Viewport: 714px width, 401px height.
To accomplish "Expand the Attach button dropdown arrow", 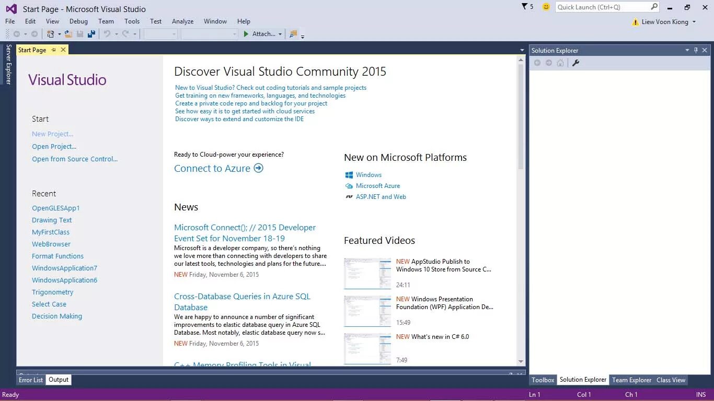I will (x=280, y=34).
